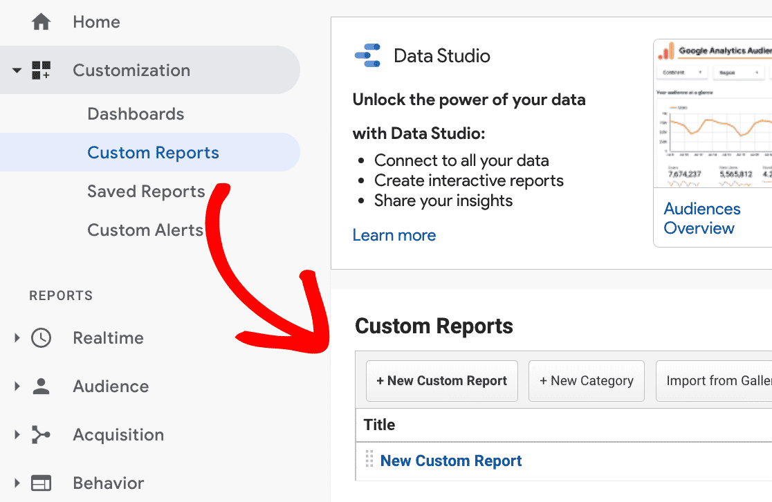Collapse the Customization section arrow
Image resolution: width=772 pixels, height=502 pixels.
click(17, 71)
